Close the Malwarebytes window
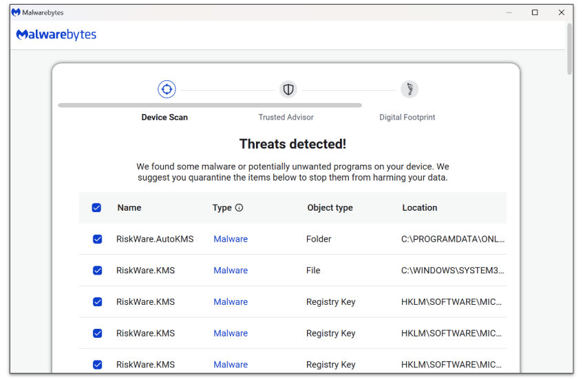The image size is (585, 379). tap(561, 12)
